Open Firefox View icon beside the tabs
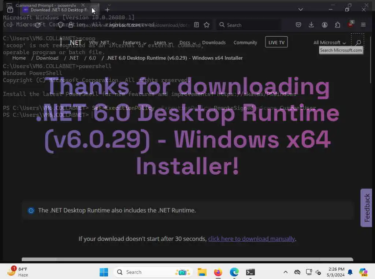375x279 pixels. coord(10,10)
